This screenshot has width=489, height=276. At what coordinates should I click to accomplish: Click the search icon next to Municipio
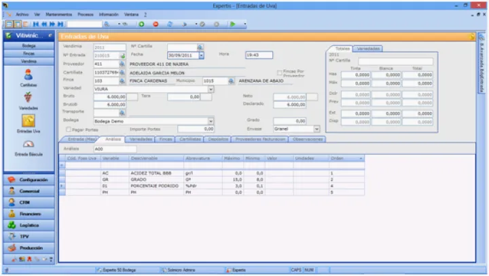tap(232, 80)
